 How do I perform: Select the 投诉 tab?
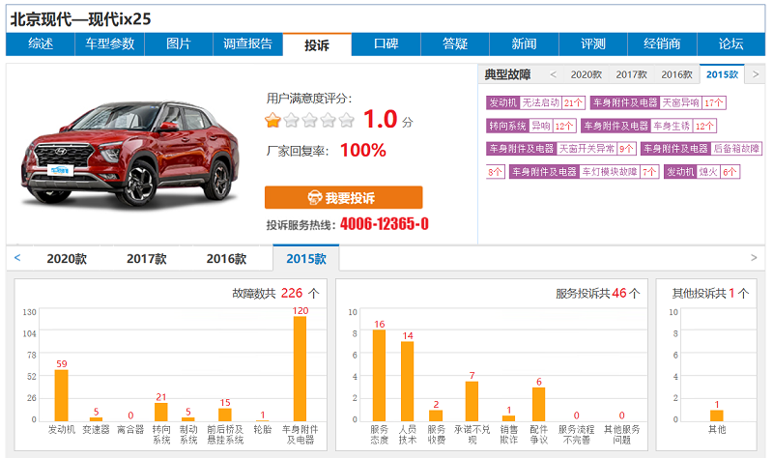pyautogui.click(x=317, y=45)
